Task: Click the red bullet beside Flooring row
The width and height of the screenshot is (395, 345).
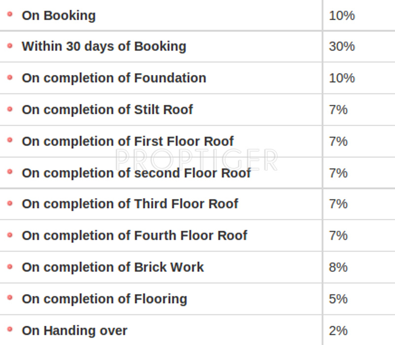Action: pos(10,298)
